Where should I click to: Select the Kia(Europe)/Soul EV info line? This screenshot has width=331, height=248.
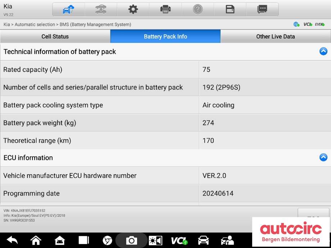(34, 215)
